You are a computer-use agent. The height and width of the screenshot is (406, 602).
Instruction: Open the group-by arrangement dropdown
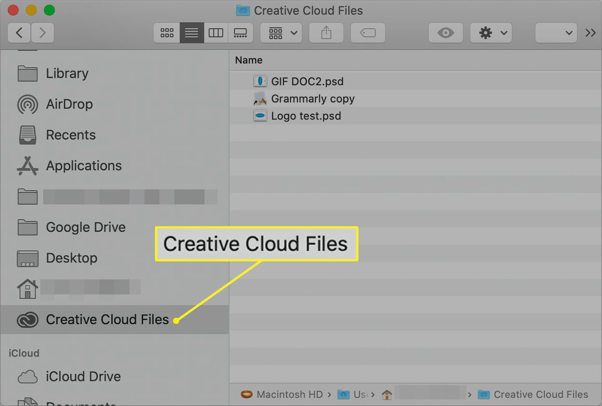click(281, 33)
